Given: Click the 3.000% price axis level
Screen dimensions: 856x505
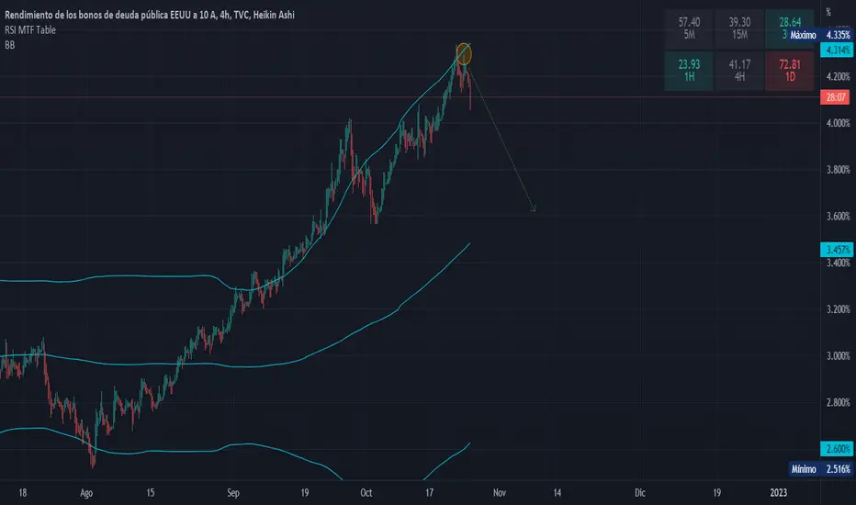Looking at the screenshot, I should pos(838,356).
